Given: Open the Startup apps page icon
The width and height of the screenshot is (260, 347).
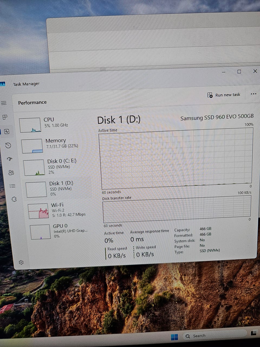Looking at the screenshot, I should (x=10, y=159).
